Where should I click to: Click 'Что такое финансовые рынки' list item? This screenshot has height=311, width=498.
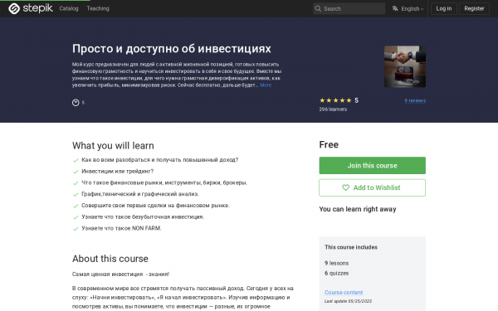click(164, 182)
